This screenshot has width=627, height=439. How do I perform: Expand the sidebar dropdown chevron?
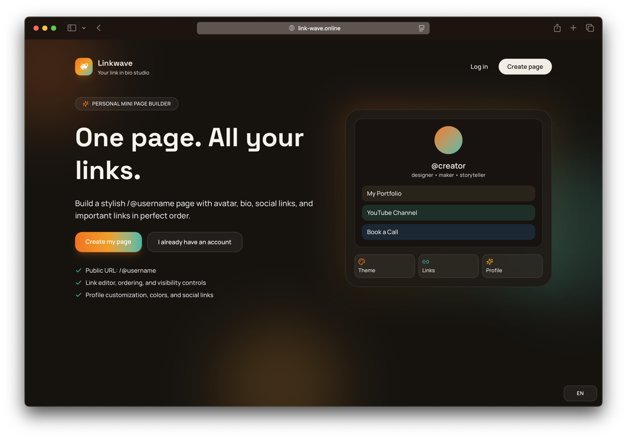84,28
